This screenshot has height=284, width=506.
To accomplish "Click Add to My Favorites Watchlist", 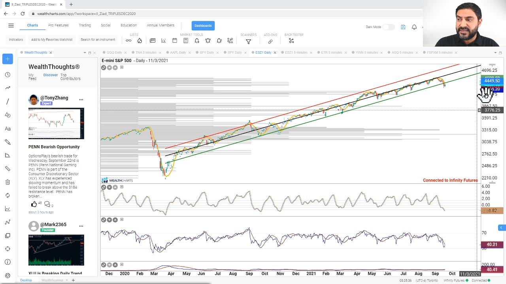I will click(52, 39).
